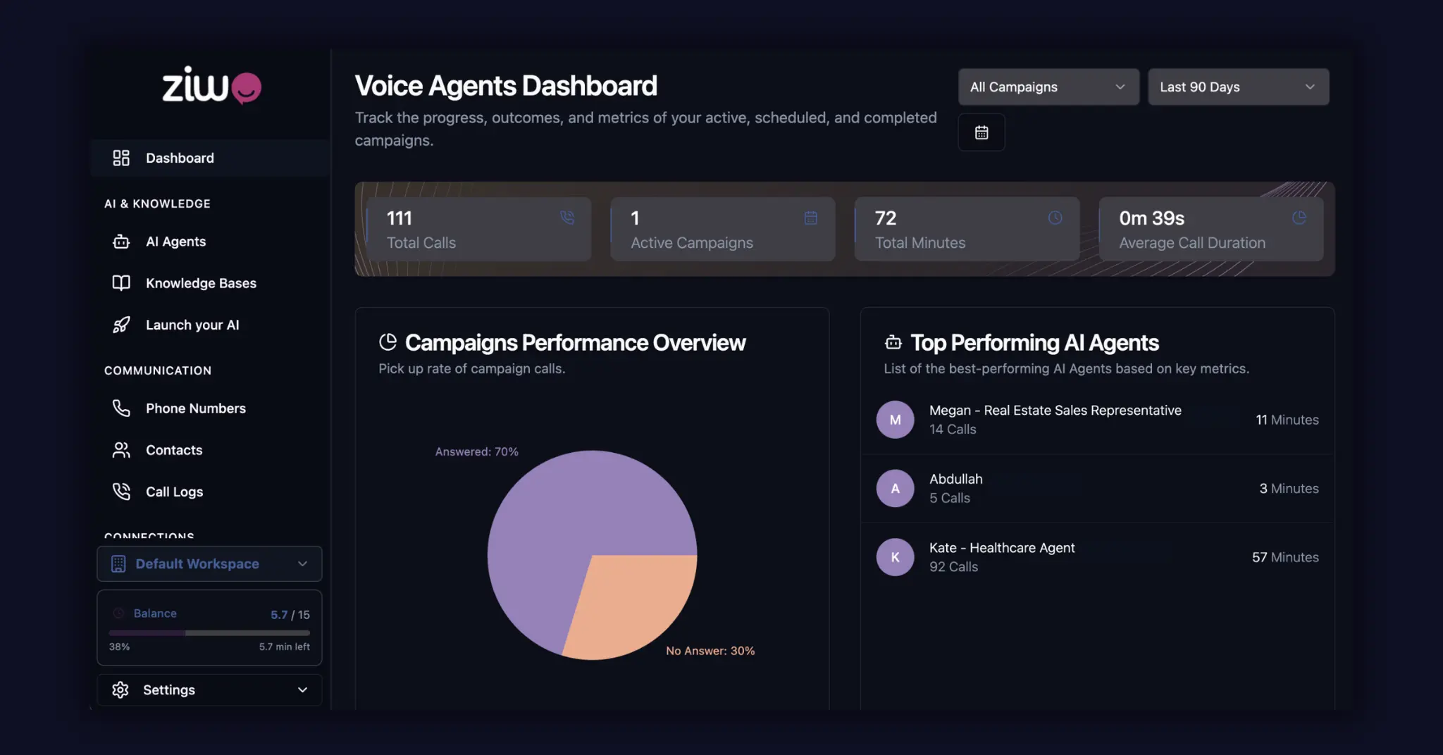Click the Settings gear icon
Screen dimensions: 1443x755
pyautogui.click(x=120, y=690)
